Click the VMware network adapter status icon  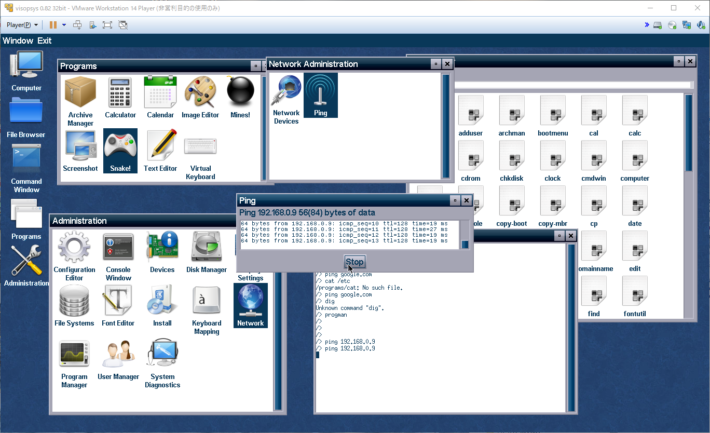pyautogui.click(x=687, y=24)
